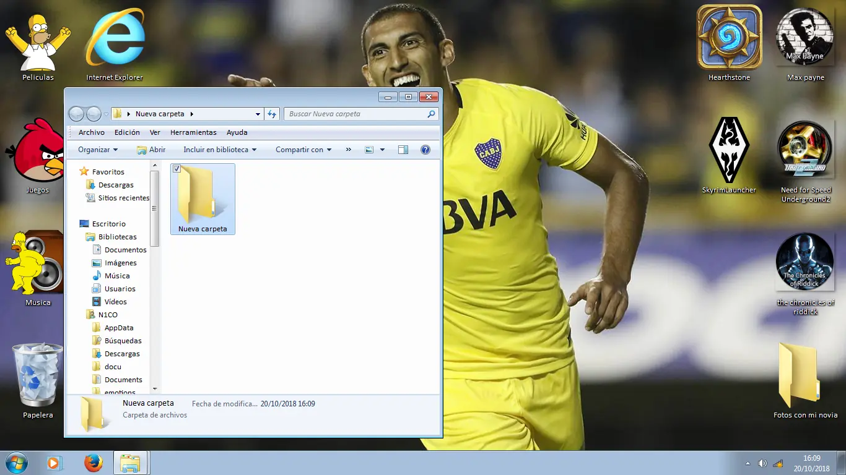
Task: Open the blue help question icon
Action: (425, 150)
